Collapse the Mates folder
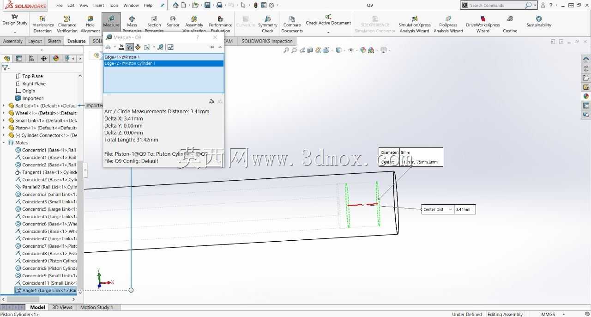Screen dimensions: 591x317 tap(4, 143)
